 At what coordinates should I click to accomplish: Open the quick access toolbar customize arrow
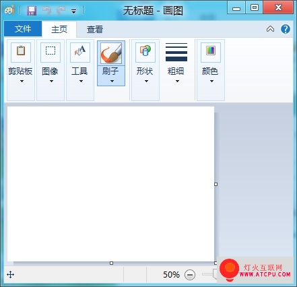tap(73, 11)
